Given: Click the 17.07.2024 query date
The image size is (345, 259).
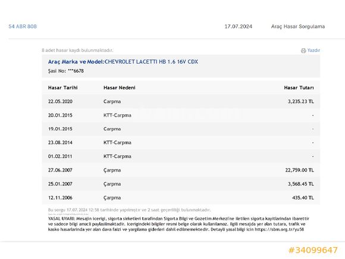Looking at the screenshot, I should click(x=239, y=26).
